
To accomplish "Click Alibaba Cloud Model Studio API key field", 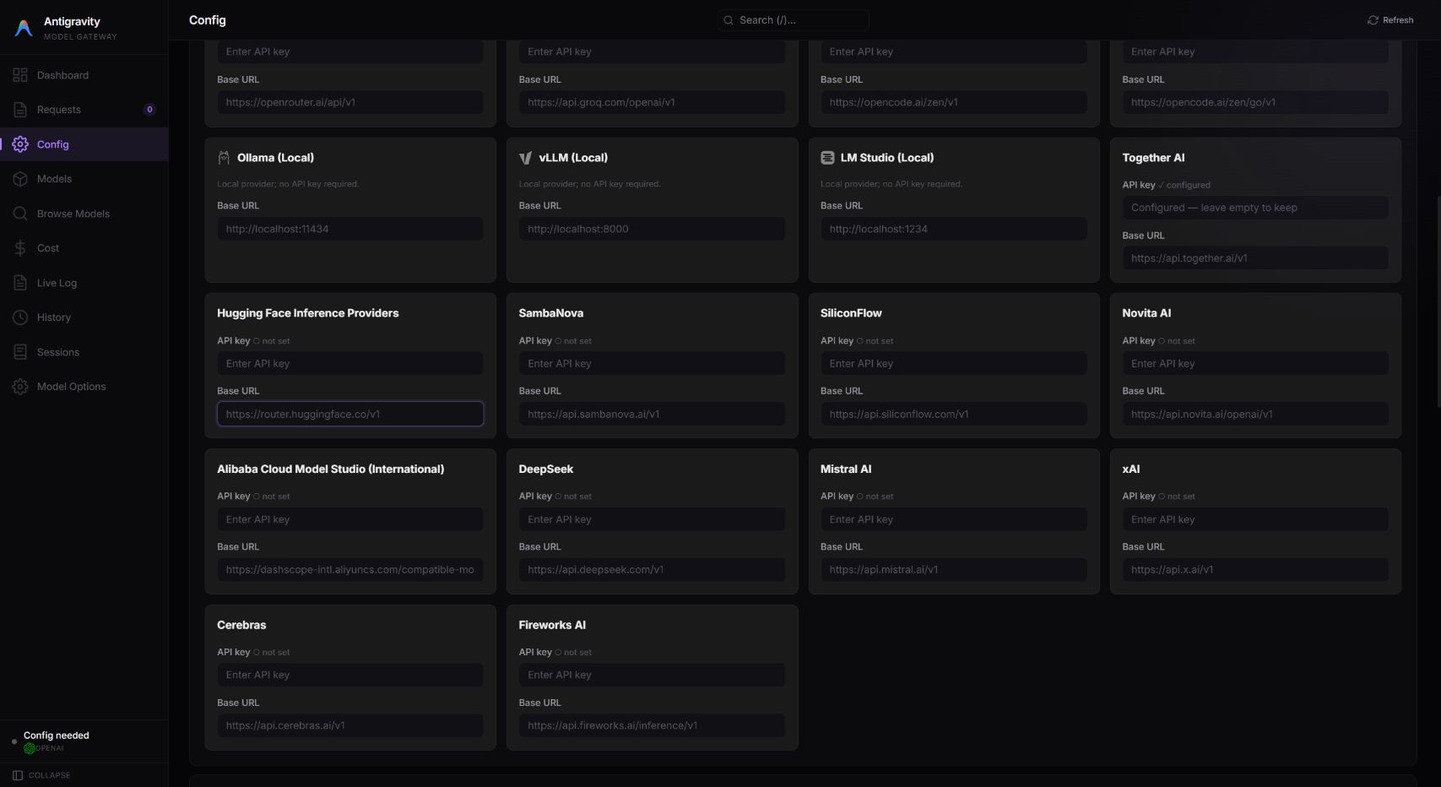I will pyautogui.click(x=350, y=519).
